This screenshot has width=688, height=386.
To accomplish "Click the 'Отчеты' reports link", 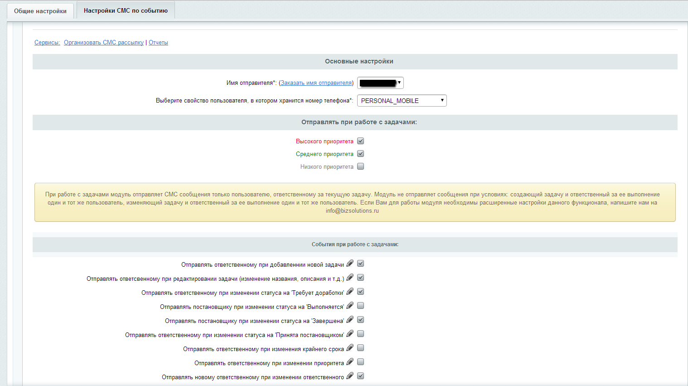I will tap(158, 43).
